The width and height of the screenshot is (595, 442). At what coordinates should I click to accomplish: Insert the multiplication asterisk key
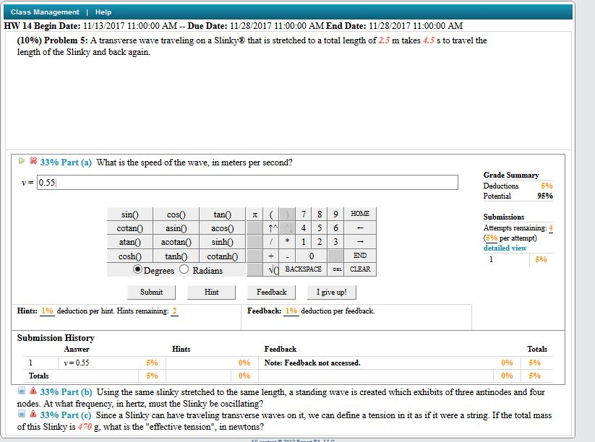click(x=287, y=242)
